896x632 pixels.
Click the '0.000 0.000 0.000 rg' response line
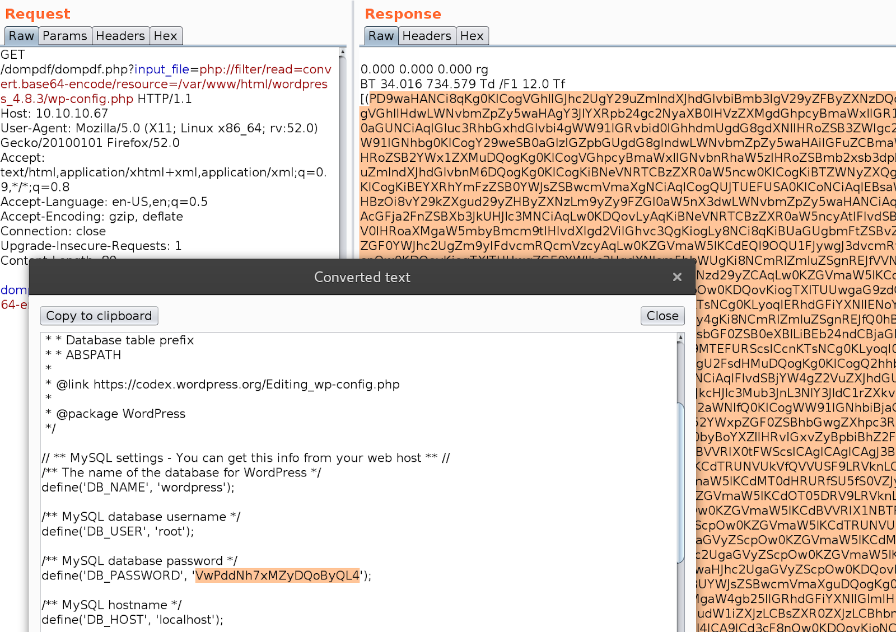[424, 69]
